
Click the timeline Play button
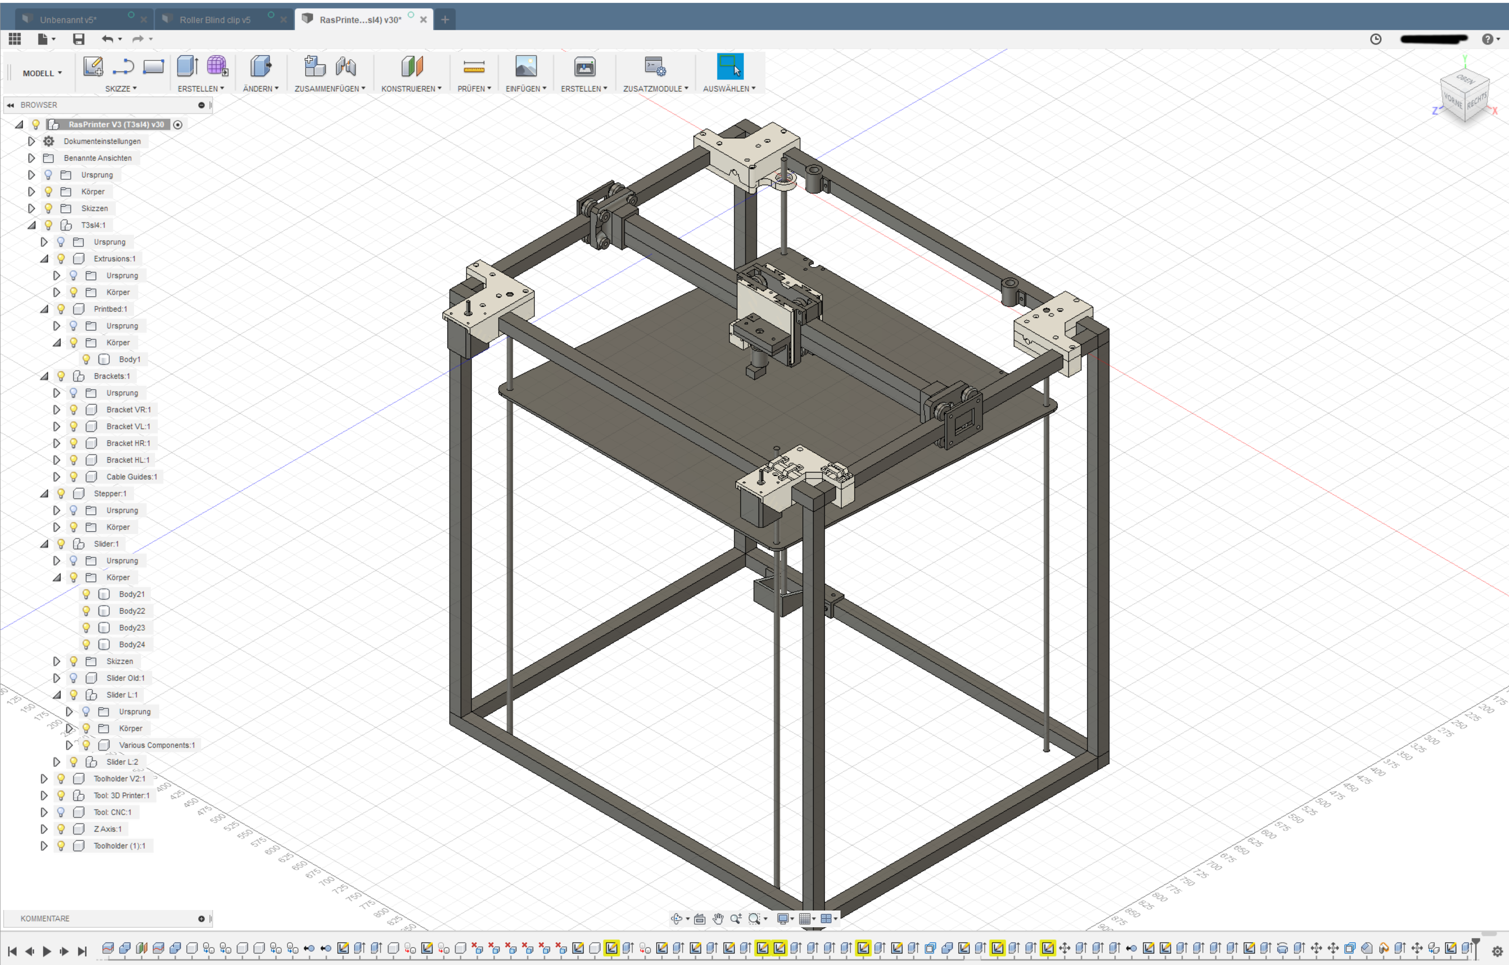click(47, 951)
